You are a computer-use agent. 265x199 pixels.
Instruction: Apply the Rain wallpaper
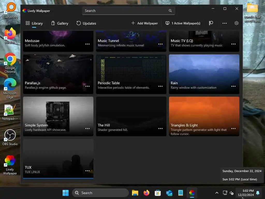point(204,74)
